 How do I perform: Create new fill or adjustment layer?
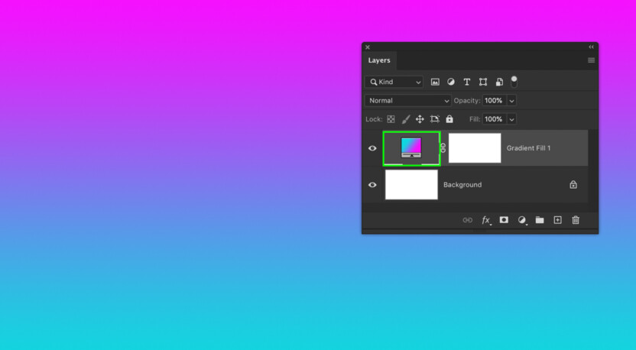tap(522, 220)
